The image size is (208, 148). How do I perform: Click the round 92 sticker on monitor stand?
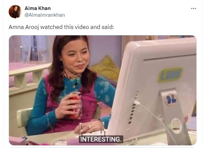pos(171,99)
